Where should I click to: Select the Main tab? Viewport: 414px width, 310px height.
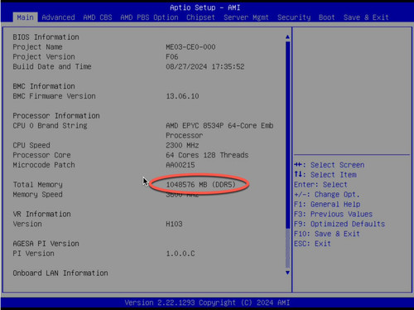25,17
